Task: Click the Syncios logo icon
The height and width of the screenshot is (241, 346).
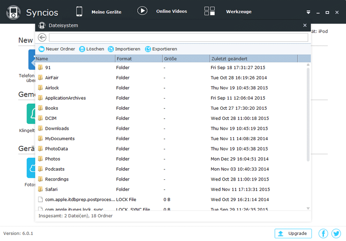Action: point(13,12)
